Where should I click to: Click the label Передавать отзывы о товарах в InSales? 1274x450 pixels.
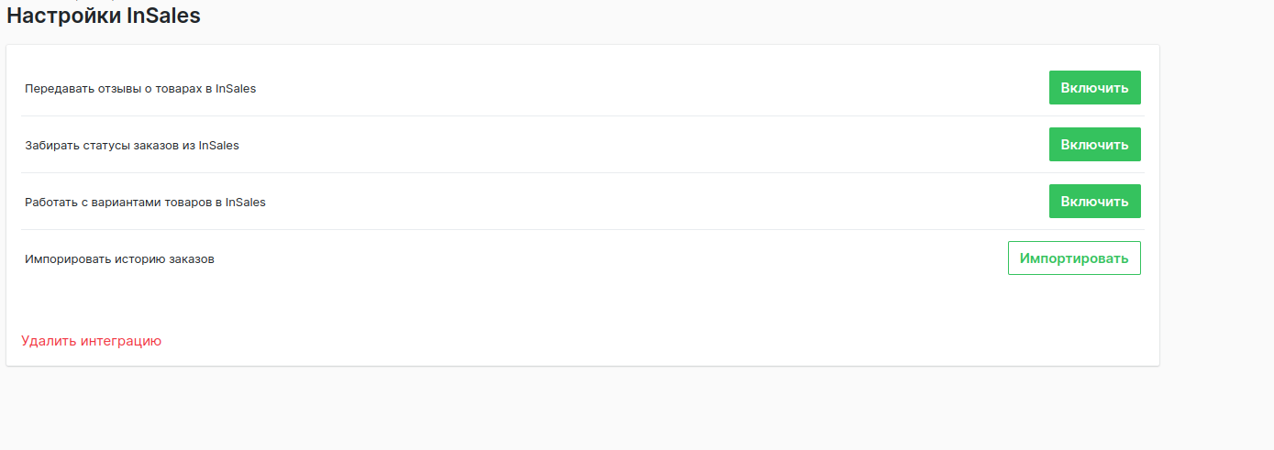pos(140,89)
